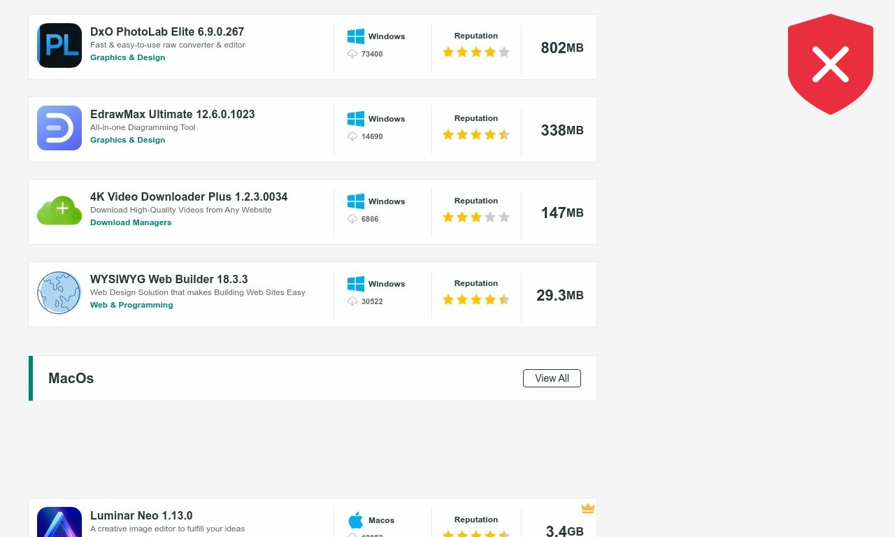Click the Windows logo in 4K Video Downloader row
This screenshot has height=537, width=895.
tap(356, 201)
